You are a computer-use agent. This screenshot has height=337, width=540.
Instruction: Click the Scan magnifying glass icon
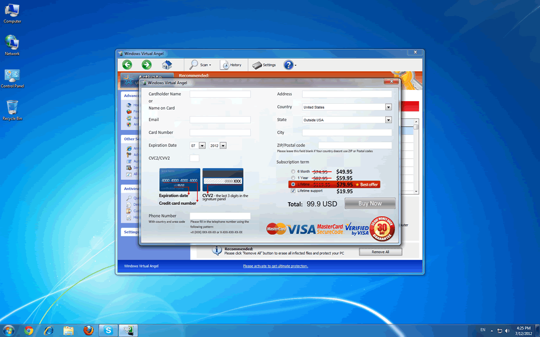194,65
